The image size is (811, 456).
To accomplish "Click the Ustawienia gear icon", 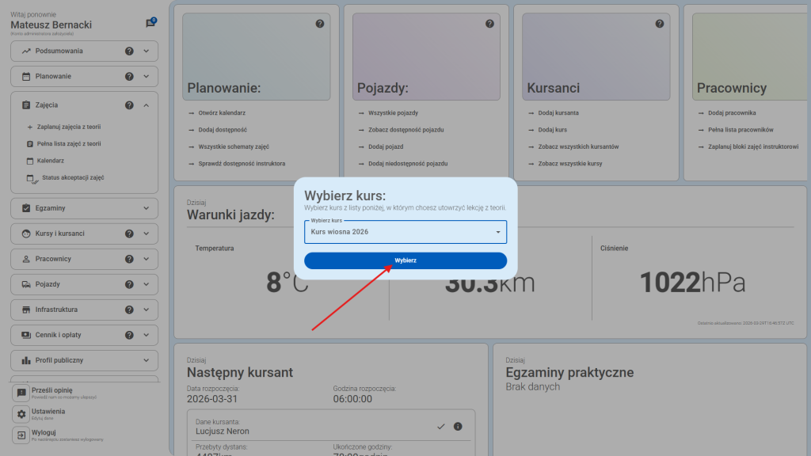I will 21,414.
